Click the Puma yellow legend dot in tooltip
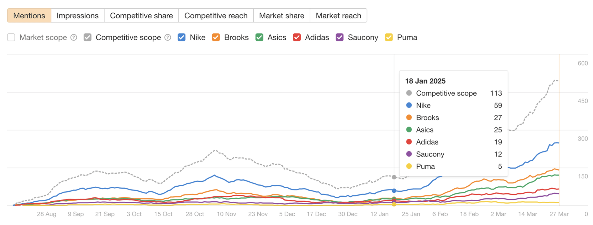This screenshot has width=593, height=225. tap(409, 166)
